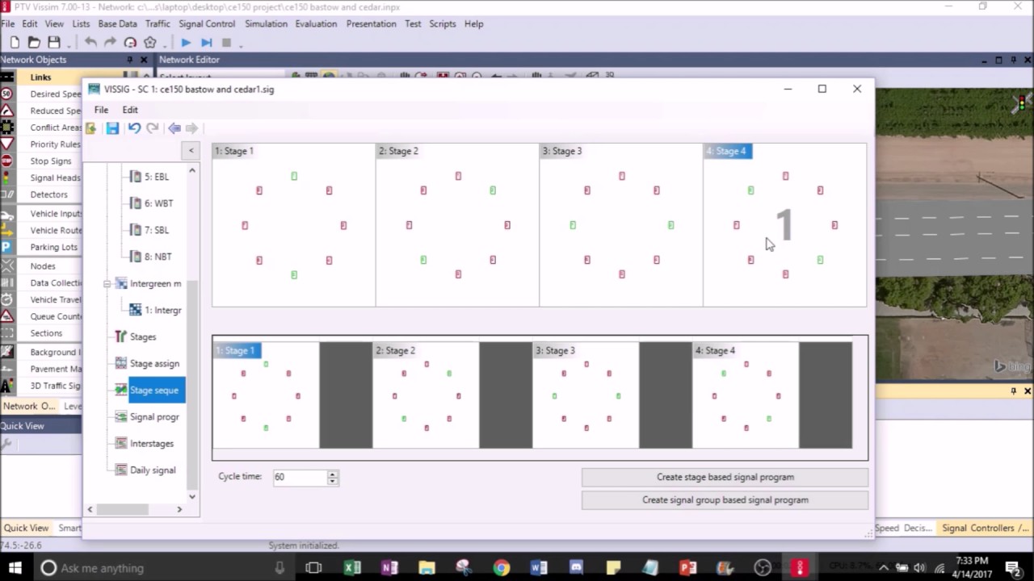The image size is (1034, 581).
Task: Click the Undo icon in Vissim main toolbar
Action: [x=90, y=42]
